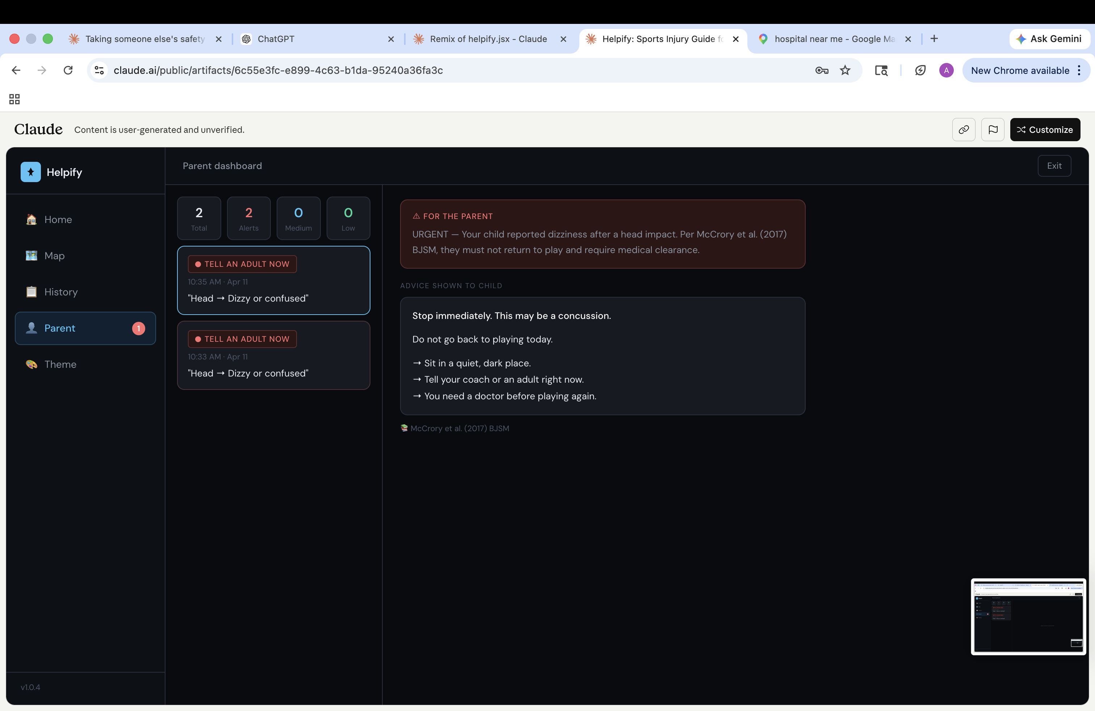Reload the page with the refresh icon
This screenshot has width=1095, height=711.
point(68,70)
